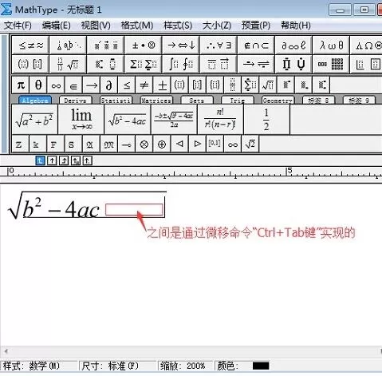This screenshot has height=376, width=382.
Task: Open the 格式(M) menu
Action: [x=137, y=26]
